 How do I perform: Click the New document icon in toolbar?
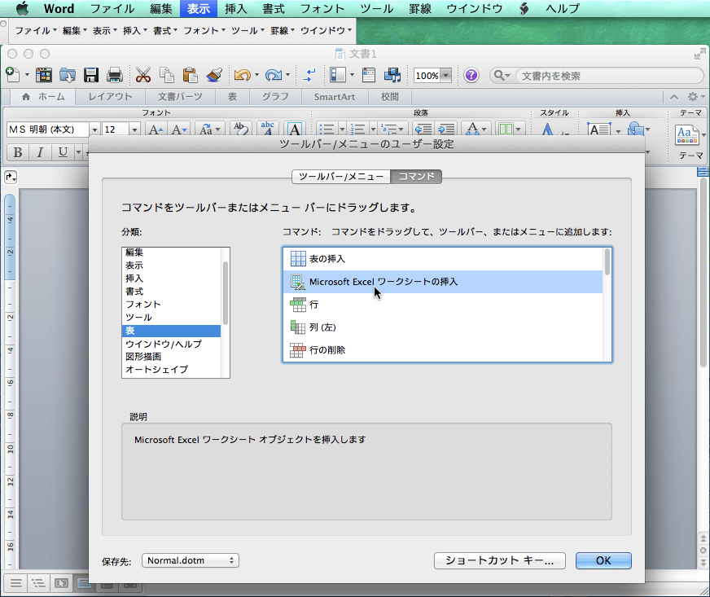pyautogui.click(x=13, y=75)
